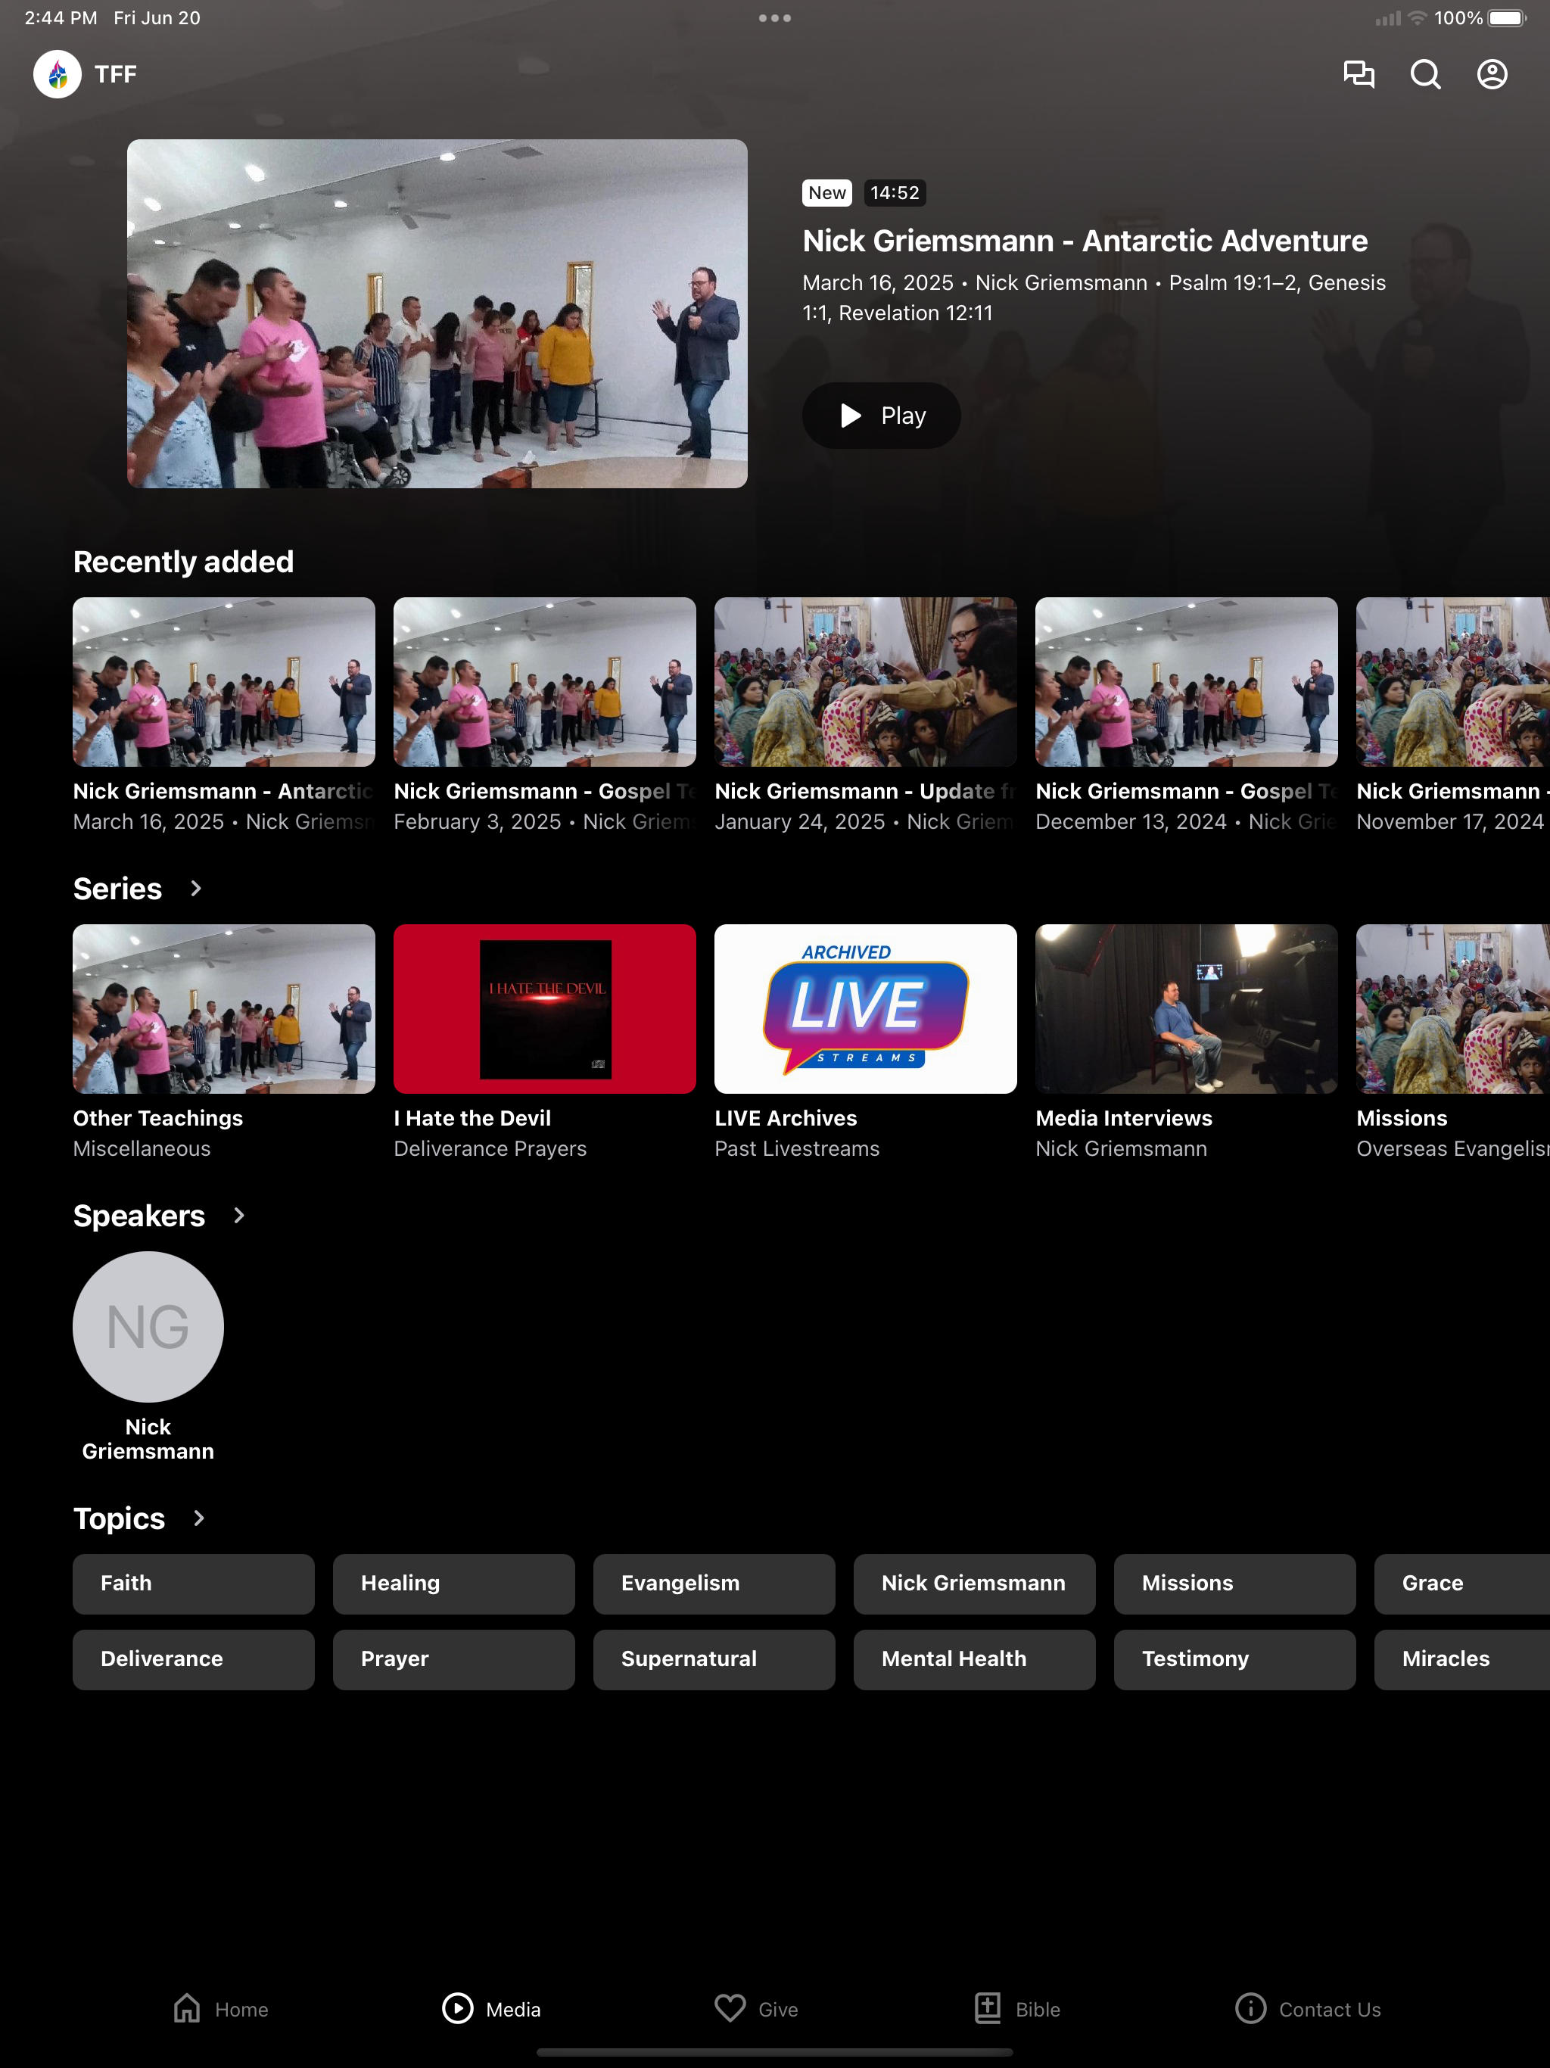This screenshot has height=2068, width=1550.
Task: Tap the Bible book icon
Action: (x=988, y=2007)
